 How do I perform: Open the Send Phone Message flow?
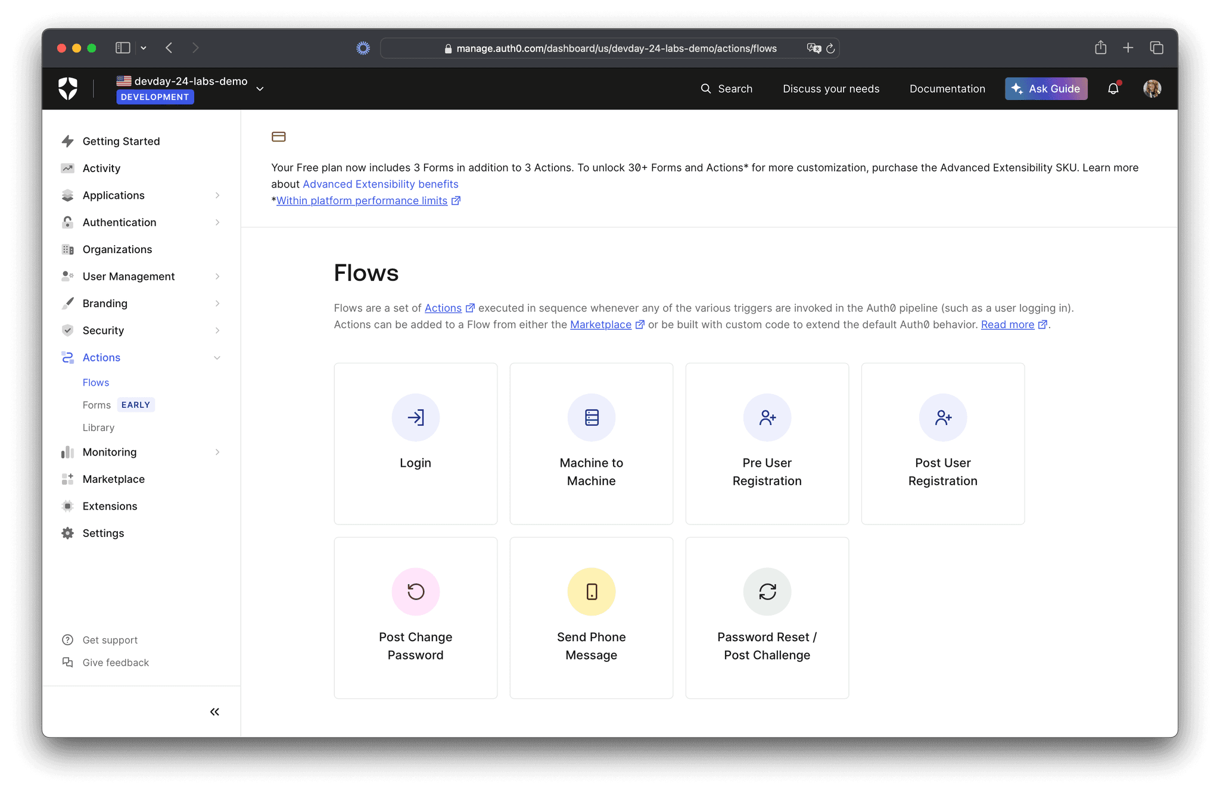click(x=591, y=618)
